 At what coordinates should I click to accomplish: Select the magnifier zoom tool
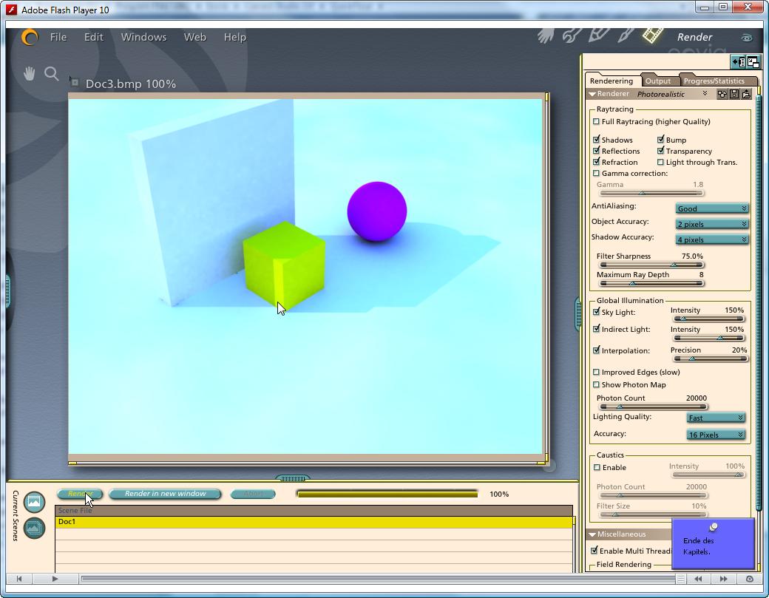51,74
